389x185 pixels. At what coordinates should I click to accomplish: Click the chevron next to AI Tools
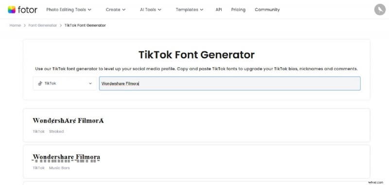[x=159, y=10]
